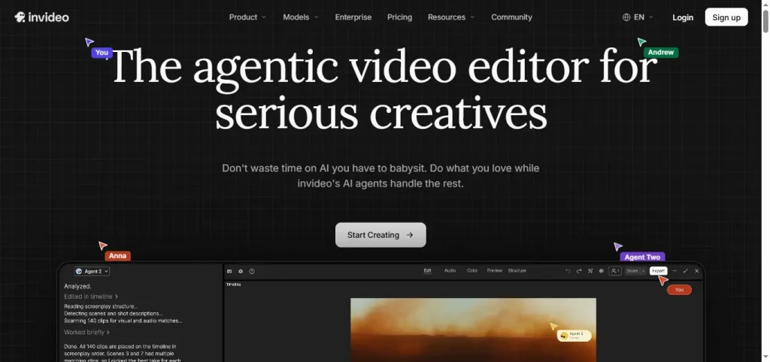This screenshot has width=770, height=362.
Task: Click the editor close X icon
Action: (696, 271)
